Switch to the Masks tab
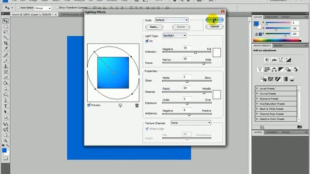310x174 pixels. (278, 45)
